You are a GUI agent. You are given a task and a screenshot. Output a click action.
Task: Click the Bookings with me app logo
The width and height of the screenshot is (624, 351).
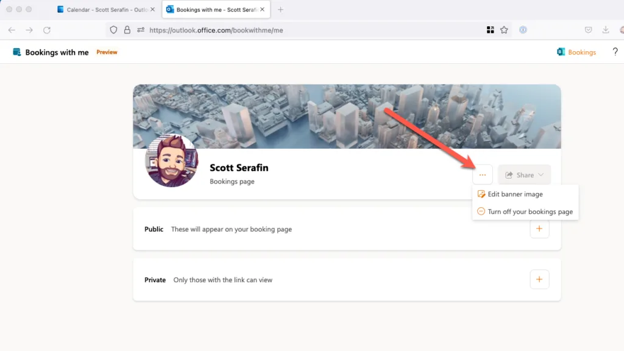[x=16, y=52]
